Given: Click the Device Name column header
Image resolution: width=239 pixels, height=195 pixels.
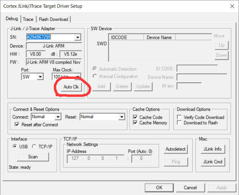Looking at the screenshot, I should (160, 37).
